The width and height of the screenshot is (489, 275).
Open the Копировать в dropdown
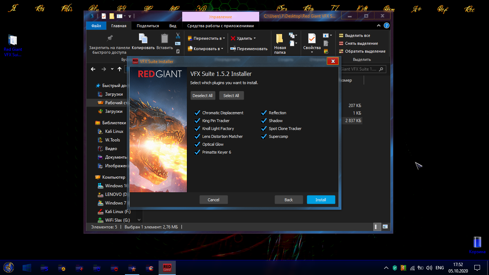click(x=205, y=49)
